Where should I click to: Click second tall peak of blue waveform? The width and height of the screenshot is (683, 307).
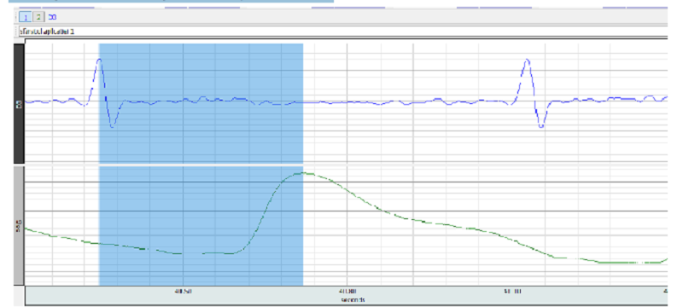pyautogui.click(x=527, y=60)
